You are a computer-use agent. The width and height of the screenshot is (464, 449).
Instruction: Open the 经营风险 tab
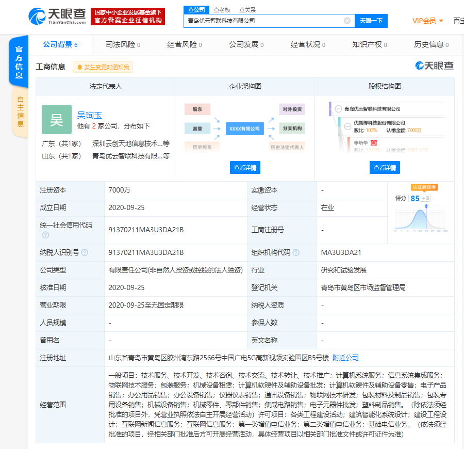click(185, 45)
